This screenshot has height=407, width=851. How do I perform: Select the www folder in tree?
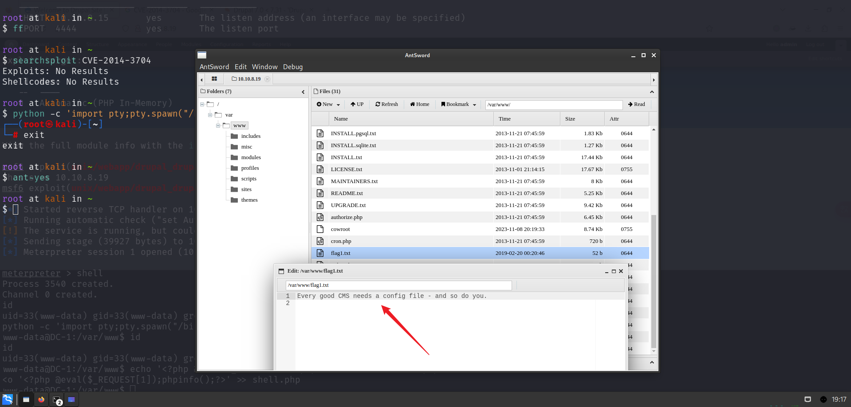coord(240,125)
